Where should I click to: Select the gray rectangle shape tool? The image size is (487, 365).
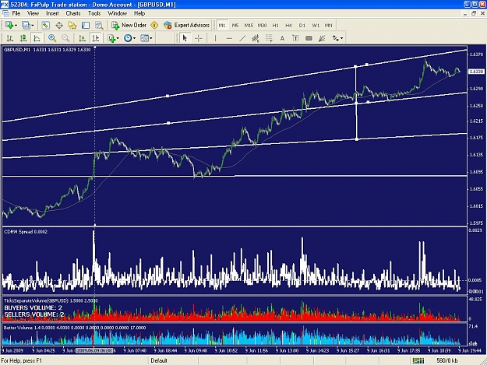pos(309,38)
